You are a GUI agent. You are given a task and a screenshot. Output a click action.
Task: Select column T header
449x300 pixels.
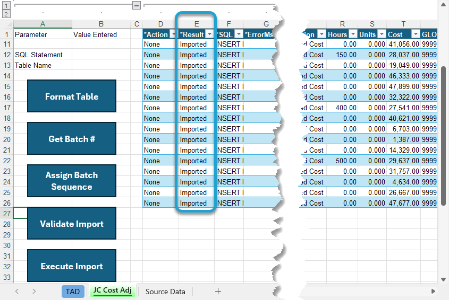click(403, 24)
